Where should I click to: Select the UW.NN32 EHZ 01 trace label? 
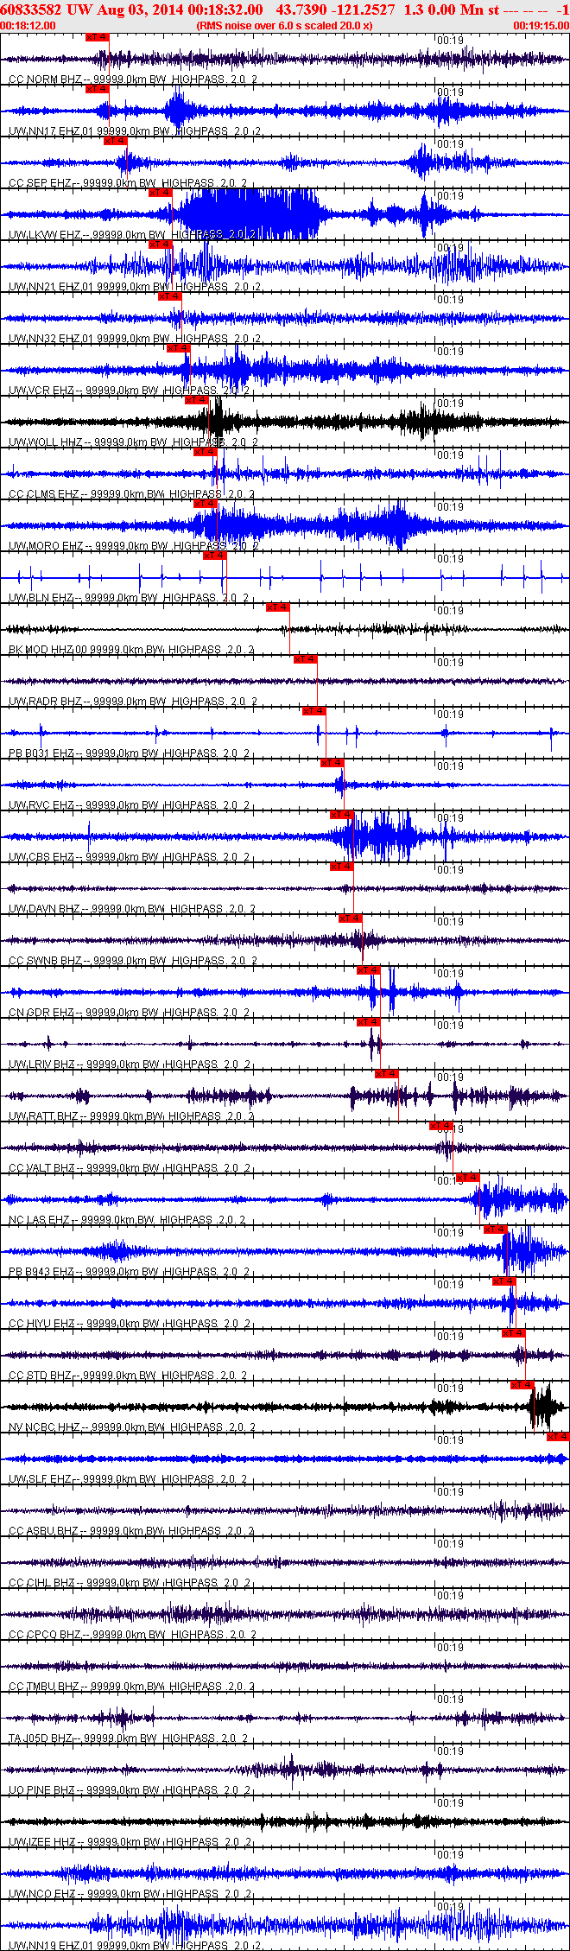pos(134,339)
